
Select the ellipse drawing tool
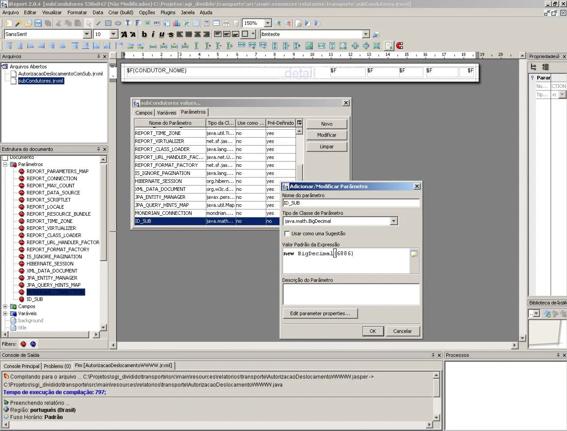pos(118,23)
